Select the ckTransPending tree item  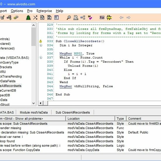click(x=11, y=76)
